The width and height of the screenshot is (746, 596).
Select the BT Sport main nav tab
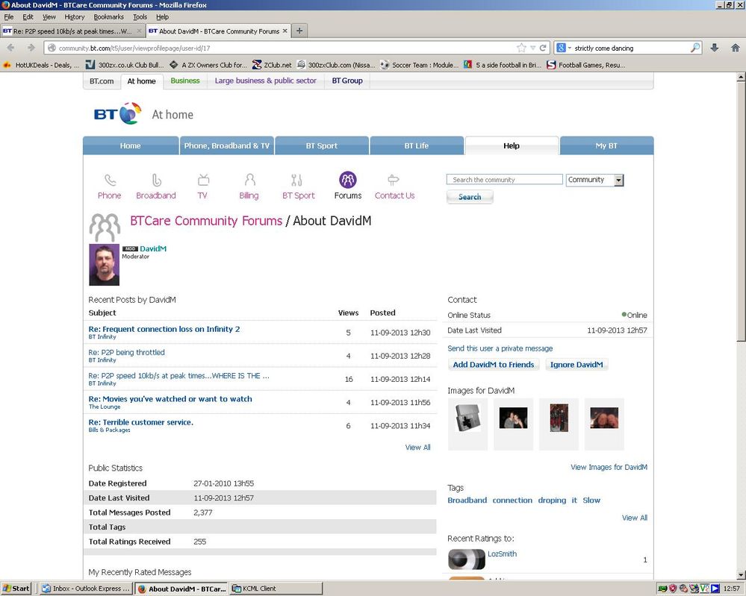322,145
